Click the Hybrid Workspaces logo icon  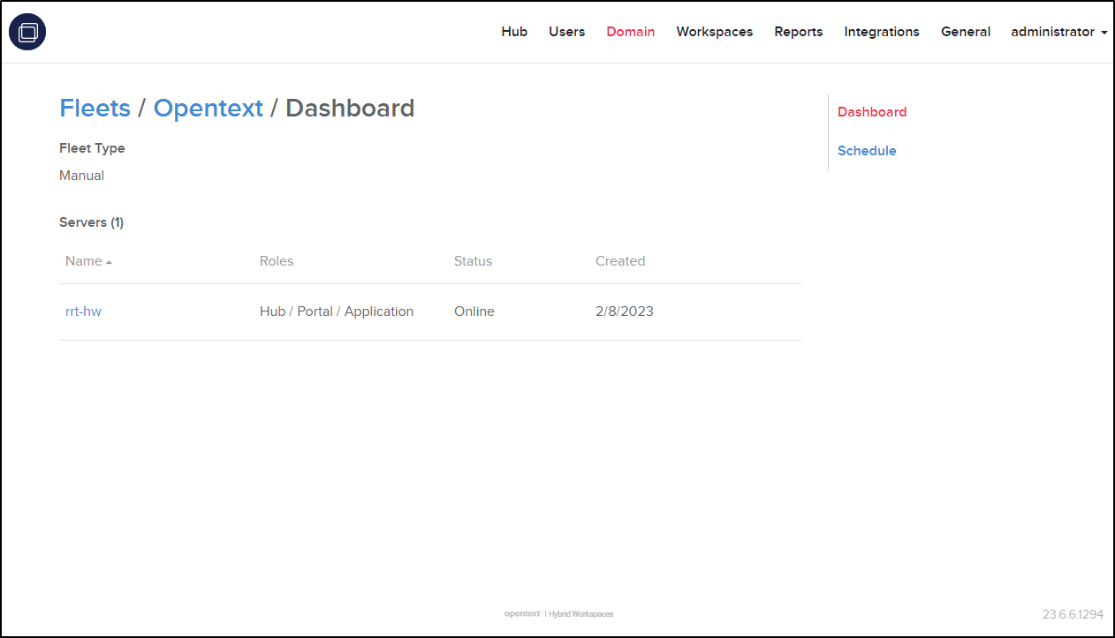point(27,33)
